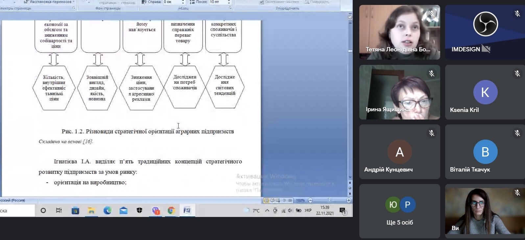Click the Viber icon in taskbar
The width and height of the screenshot is (525, 240).
[x=155, y=210]
